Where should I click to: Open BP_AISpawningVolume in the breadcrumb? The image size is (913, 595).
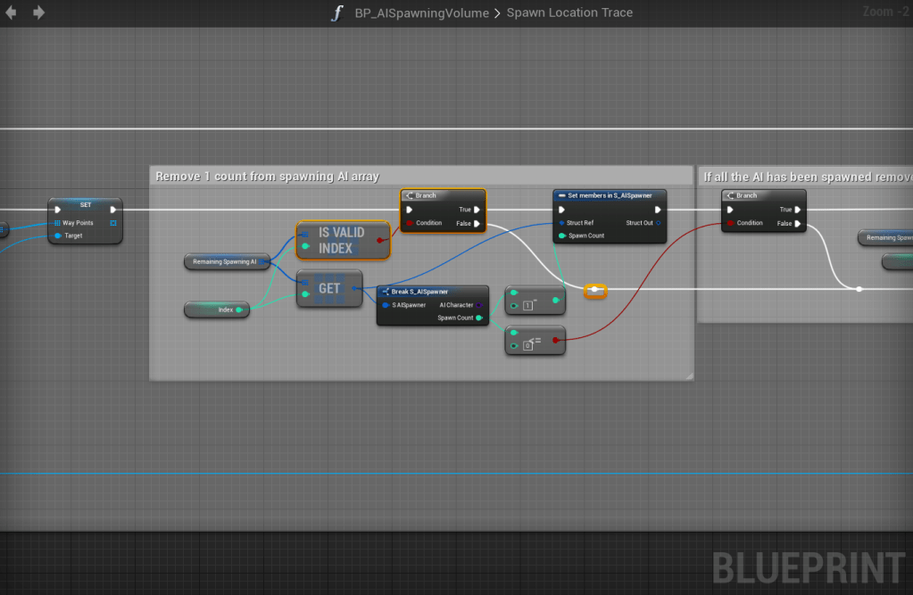[x=421, y=13]
